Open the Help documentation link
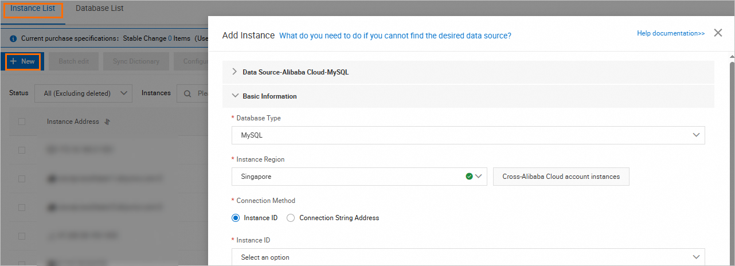Image resolution: width=735 pixels, height=266 pixels. (x=670, y=33)
